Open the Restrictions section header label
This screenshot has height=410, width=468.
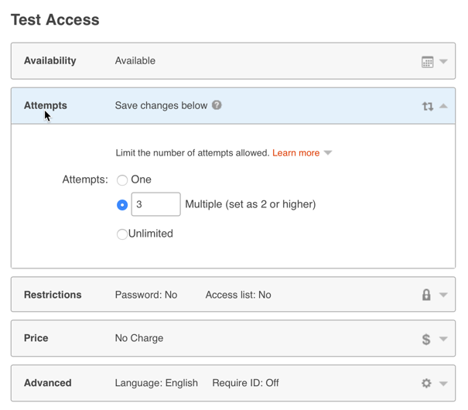53,295
